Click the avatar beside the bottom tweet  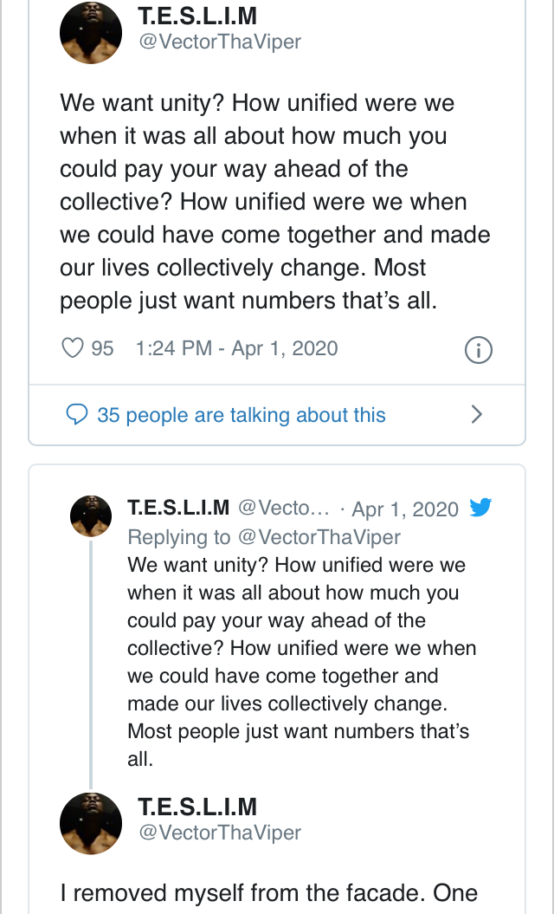90,823
